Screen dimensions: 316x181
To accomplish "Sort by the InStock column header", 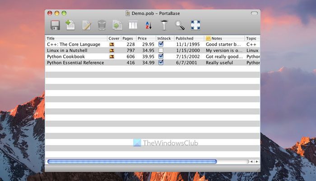I will [x=165, y=38].
